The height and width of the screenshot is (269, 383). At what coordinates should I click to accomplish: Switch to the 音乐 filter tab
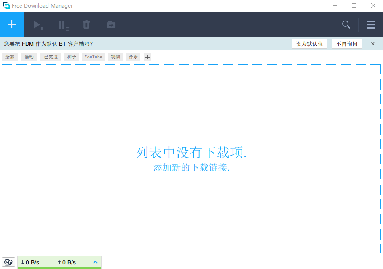pyautogui.click(x=133, y=57)
